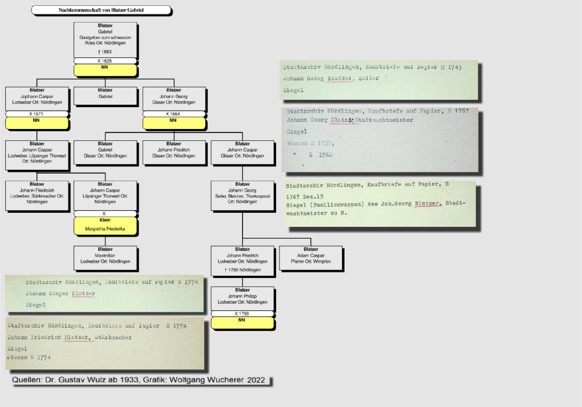The width and height of the screenshot is (582, 407).
Task: Select the Maximilian Lodweber box
Action: pos(105,258)
